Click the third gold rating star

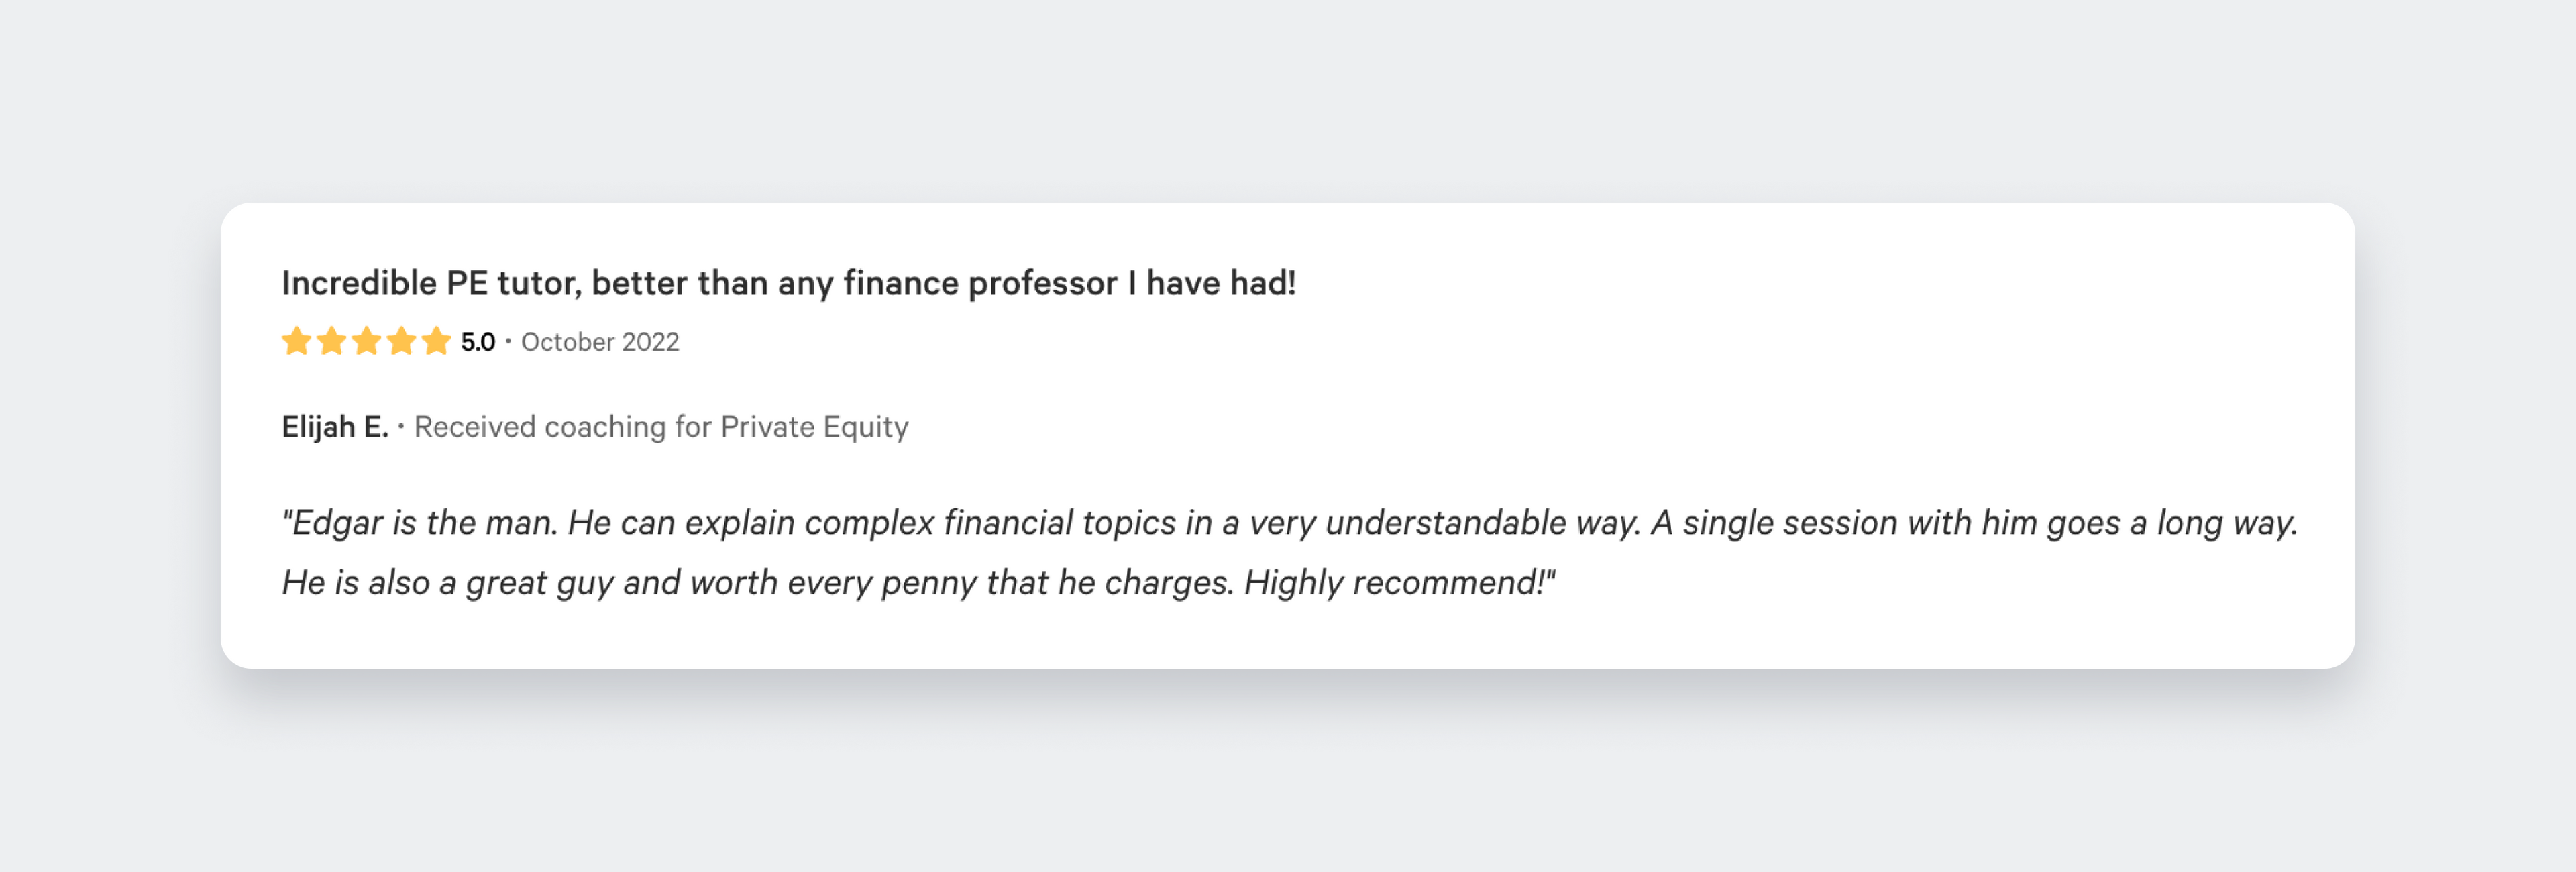(x=366, y=342)
